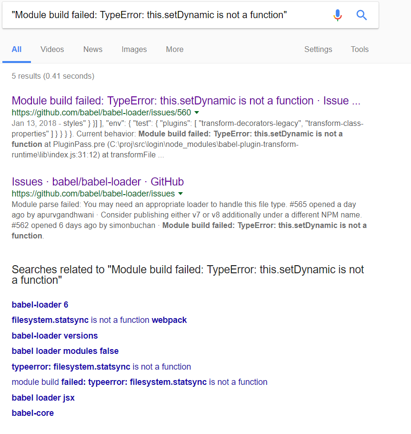Select the All results tab
411x434 pixels.
17,49
